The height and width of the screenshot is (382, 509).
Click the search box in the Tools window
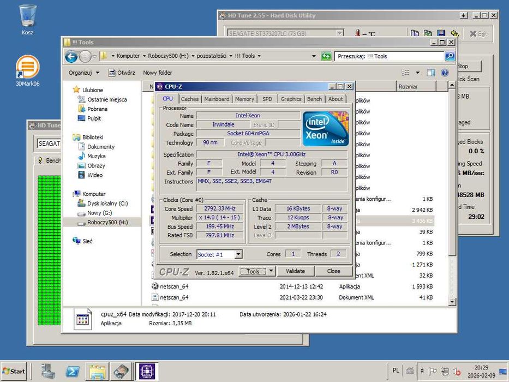(389, 56)
